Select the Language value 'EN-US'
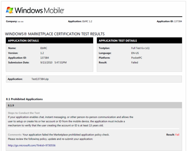187x151 pixels. [x=135, y=53]
